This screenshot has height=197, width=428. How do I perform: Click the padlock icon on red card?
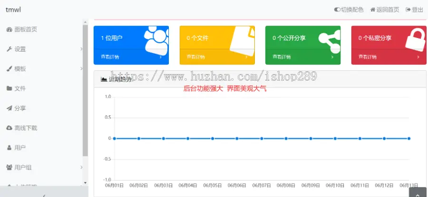coord(416,39)
